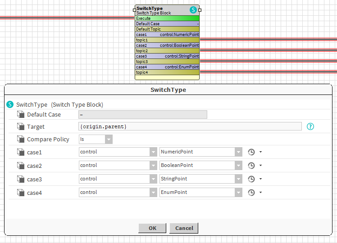The height and width of the screenshot is (243, 337).
Task: Click the Target input field
Action: tap(190, 126)
